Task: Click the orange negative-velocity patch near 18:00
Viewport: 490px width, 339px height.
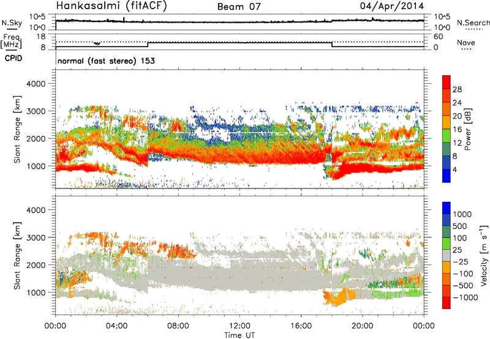Action: (x=339, y=297)
